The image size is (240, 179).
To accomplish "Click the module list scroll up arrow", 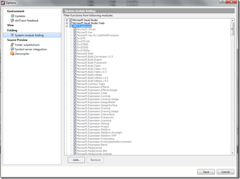I will (x=232, y=21).
